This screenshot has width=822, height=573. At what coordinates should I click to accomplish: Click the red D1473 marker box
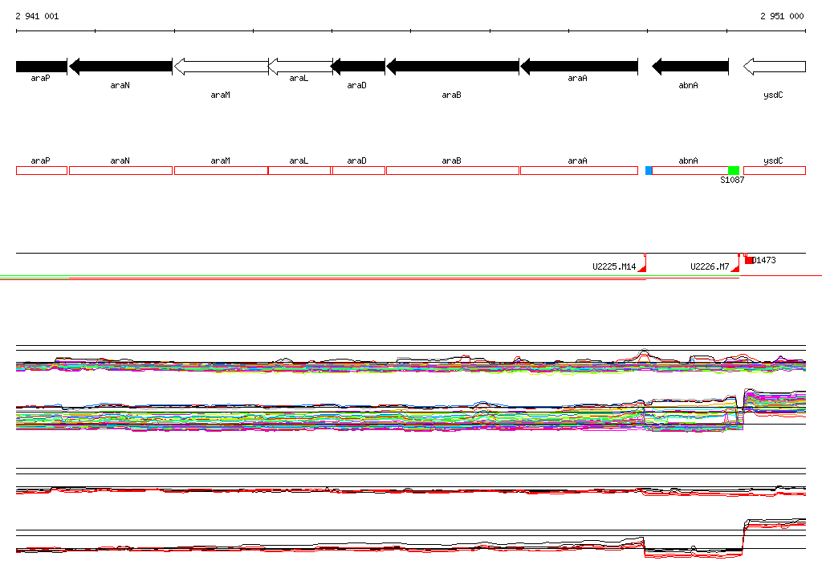(x=749, y=260)
